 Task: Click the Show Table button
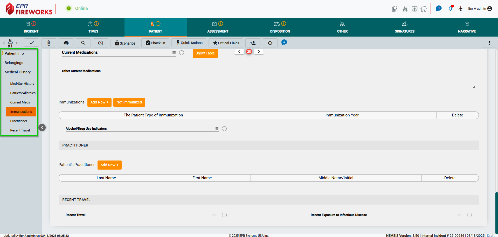point(205,53)
